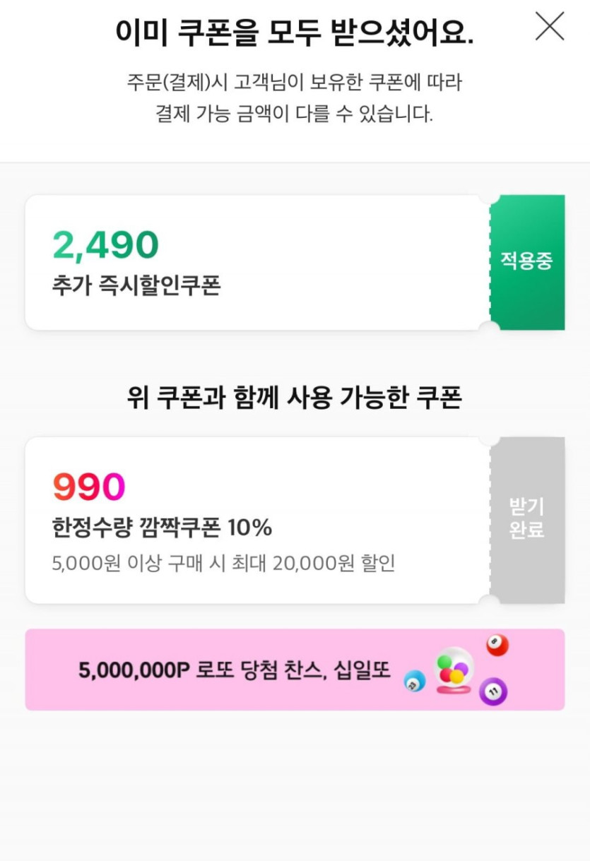The width and height of the screenshot is (590, 861).
Task: Tap the gray 받기 완료 coupon stub
Action: (x=527, y=519)
